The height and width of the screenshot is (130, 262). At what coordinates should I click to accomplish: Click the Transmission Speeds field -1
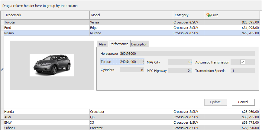[x=243, y=71]
